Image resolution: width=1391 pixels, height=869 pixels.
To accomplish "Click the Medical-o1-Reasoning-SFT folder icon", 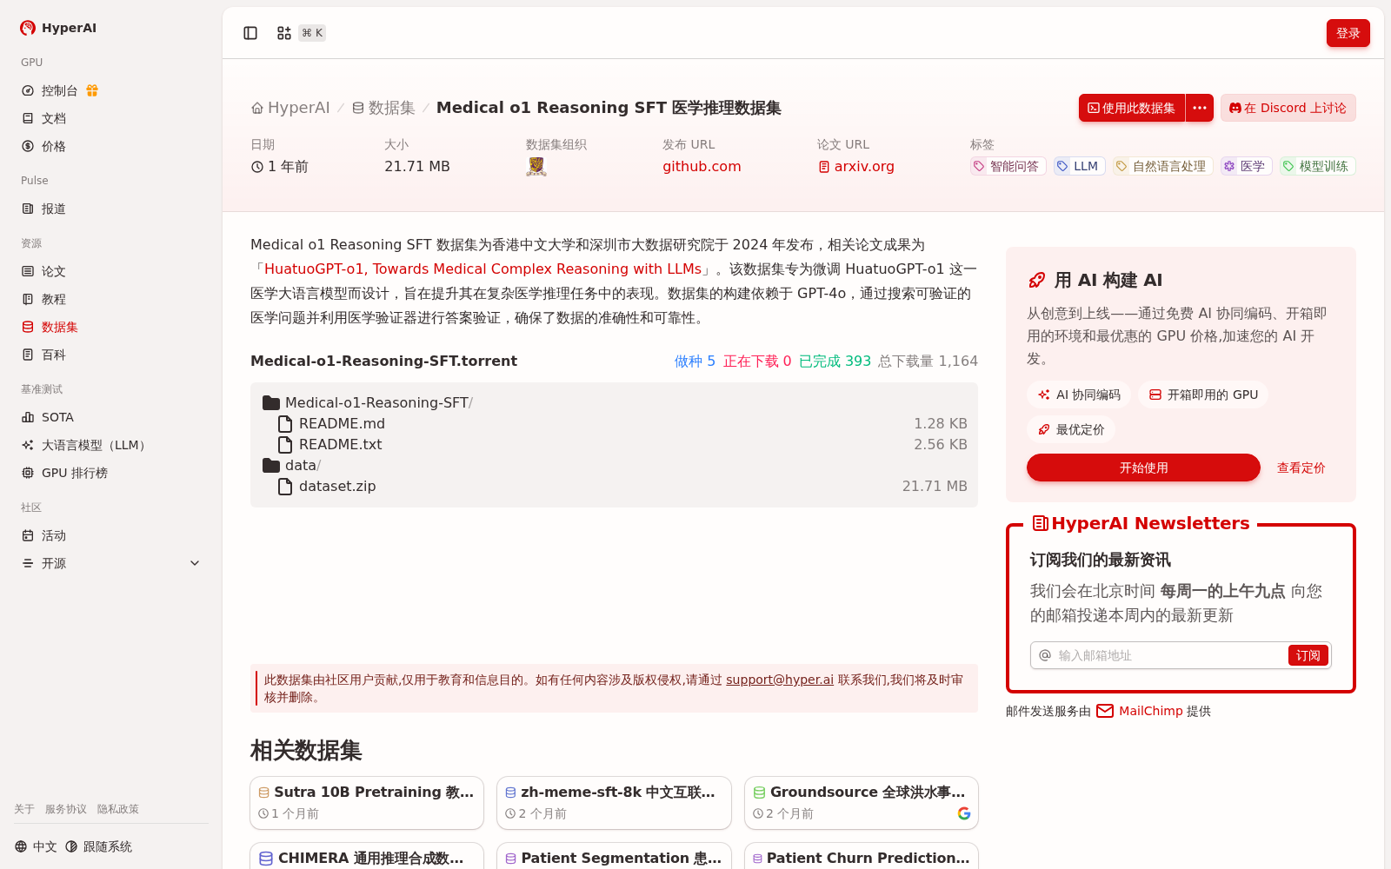I will pyautogui.click(x=271, y=403).
